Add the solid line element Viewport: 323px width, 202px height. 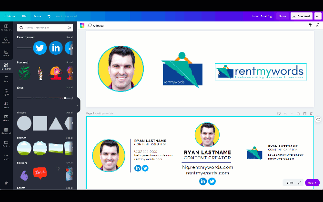point(24,98)
